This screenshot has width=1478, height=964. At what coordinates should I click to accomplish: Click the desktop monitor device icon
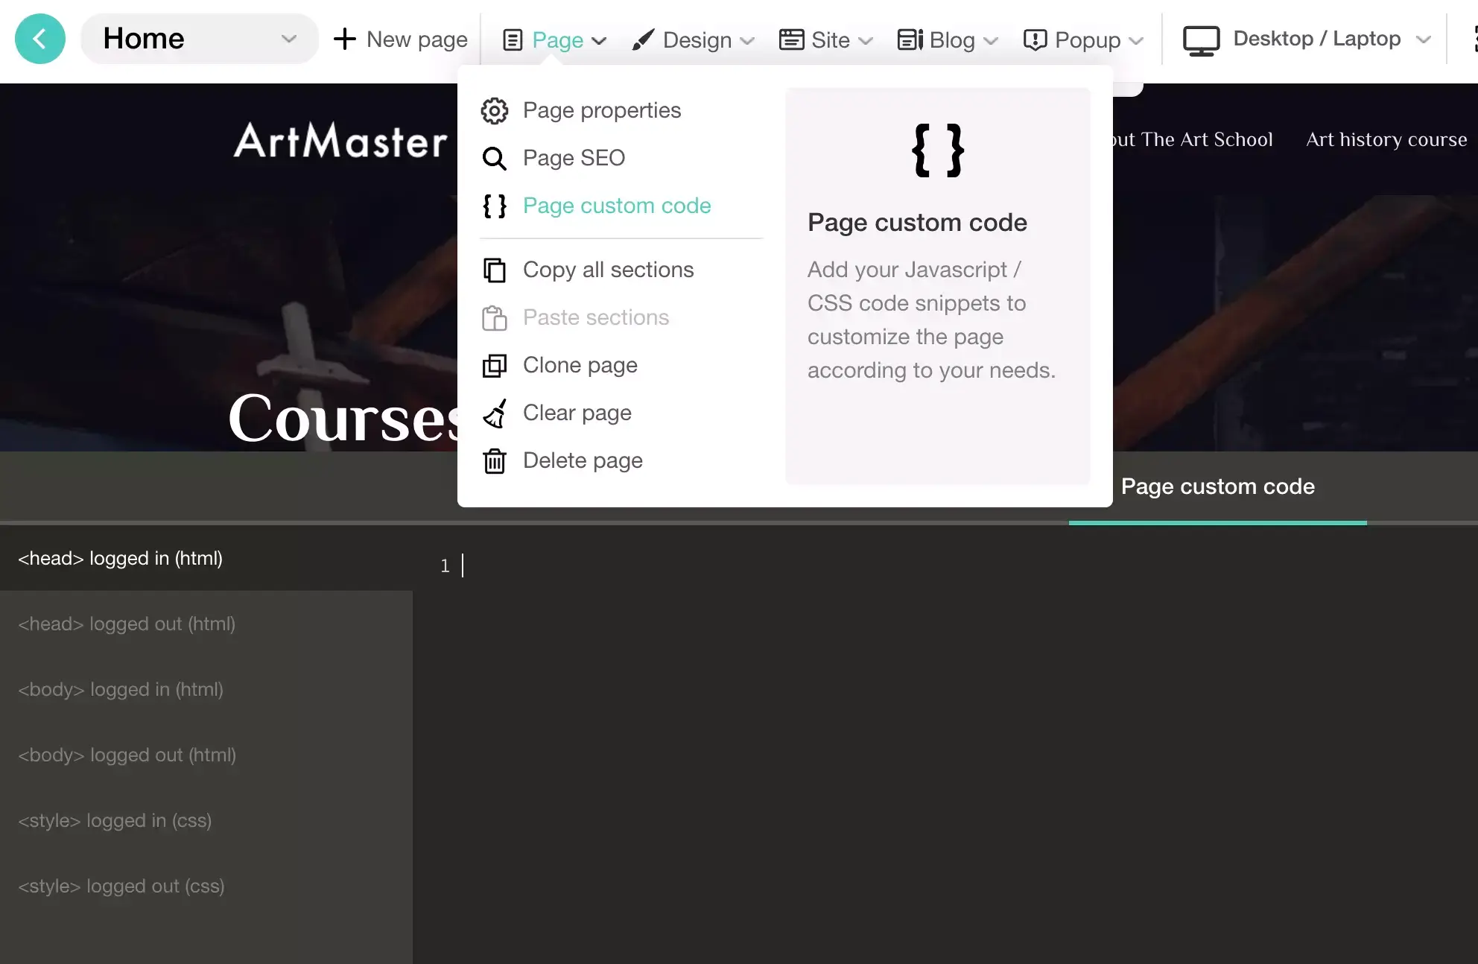click(x=1202, y=40)
